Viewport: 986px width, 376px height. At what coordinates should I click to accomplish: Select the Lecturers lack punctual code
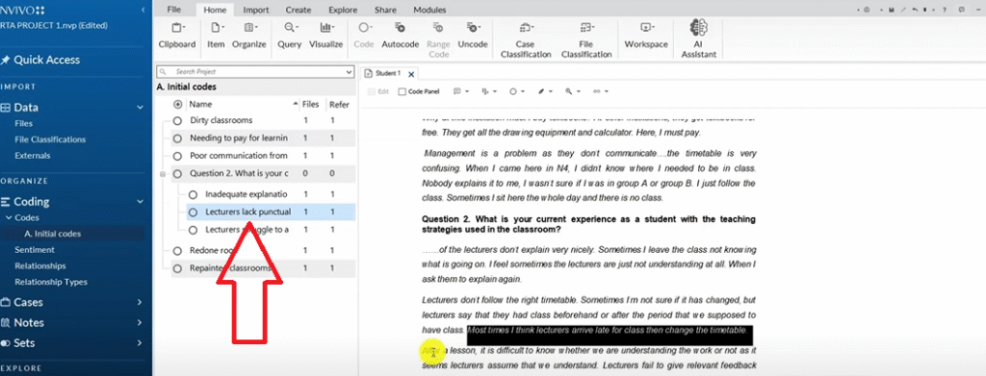click(247, 213)
